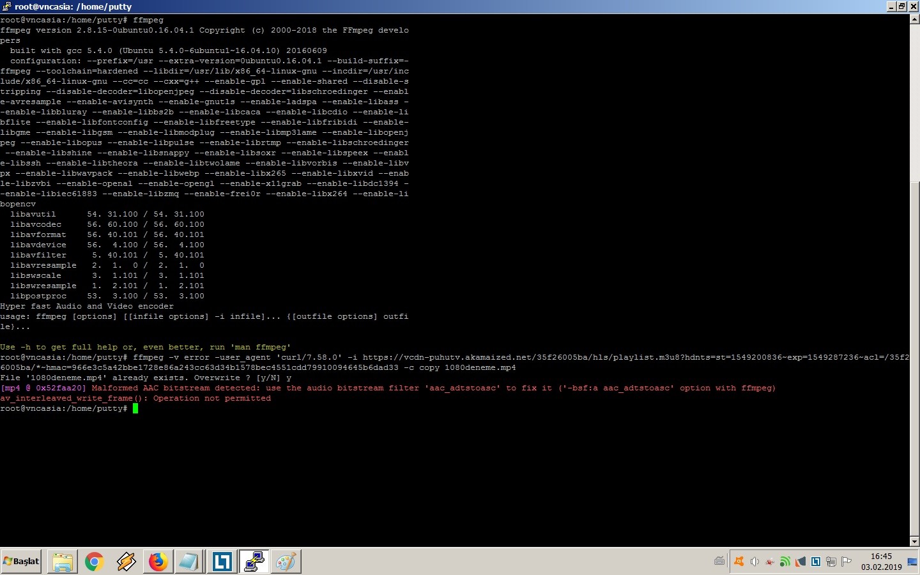Click the 'libavdevice' version row
Viewport: 920px width, 575px height.
pos(107,245)
